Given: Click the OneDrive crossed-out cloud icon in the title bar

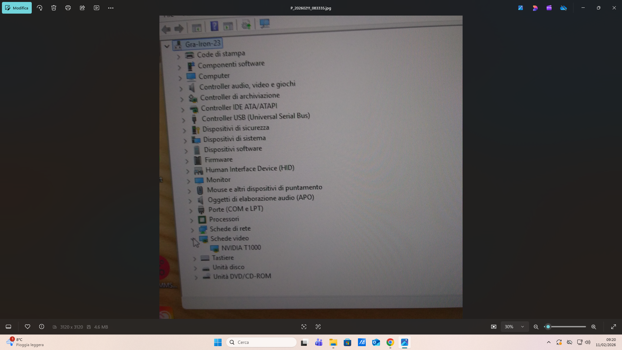Looking at the screenshot, I should tap(564, 8).
